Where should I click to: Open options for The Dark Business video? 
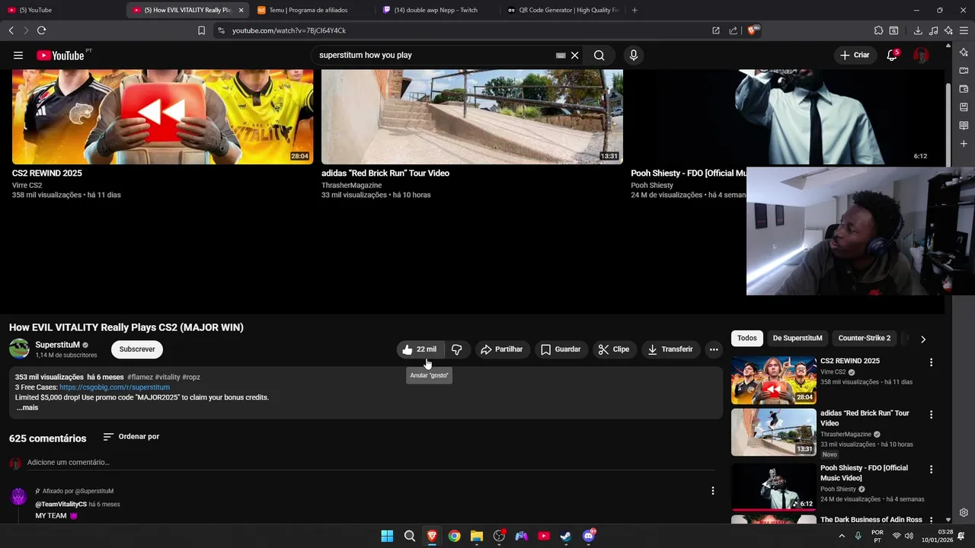pyautogui.click(x=931, y=521)
